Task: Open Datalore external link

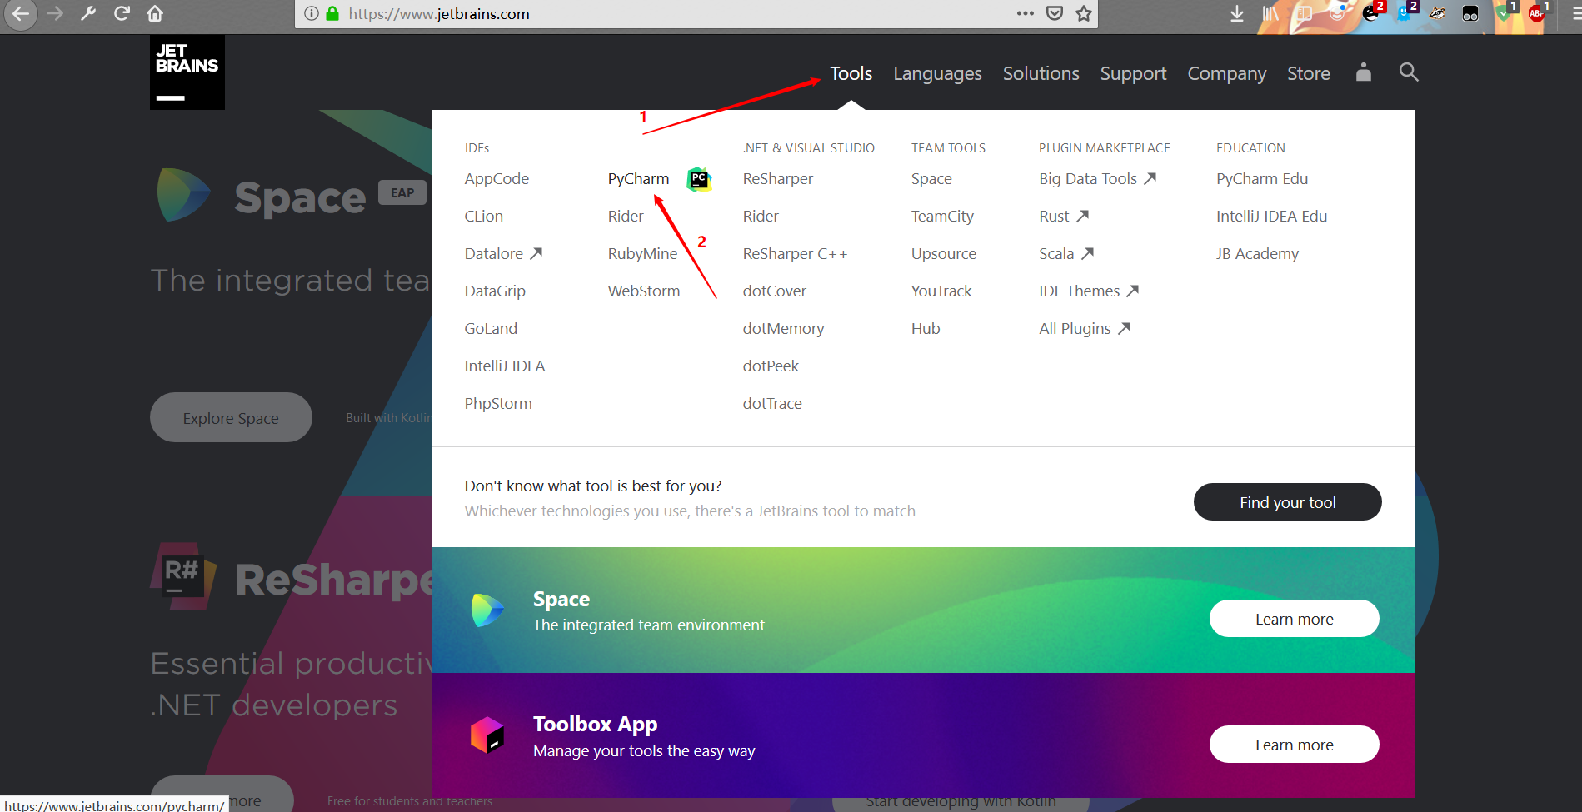Action: coord(503,253)
